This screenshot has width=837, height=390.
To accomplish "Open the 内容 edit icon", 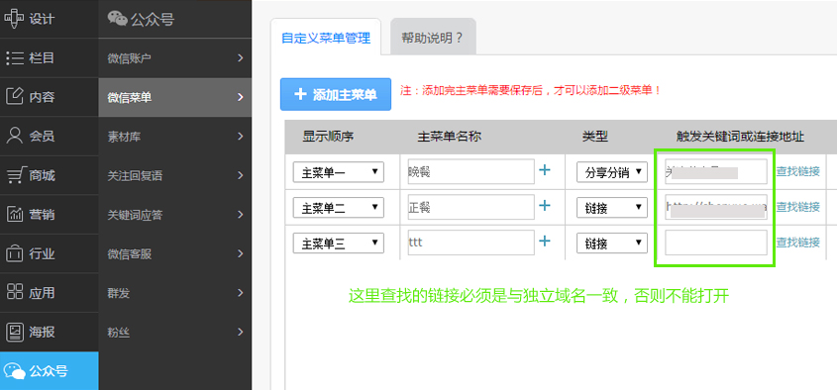I will [x=15, y=97].
